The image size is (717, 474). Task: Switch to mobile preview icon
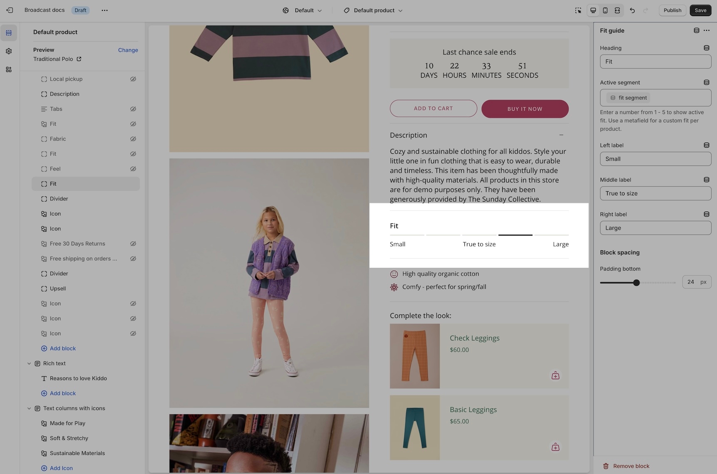[605, 10]
